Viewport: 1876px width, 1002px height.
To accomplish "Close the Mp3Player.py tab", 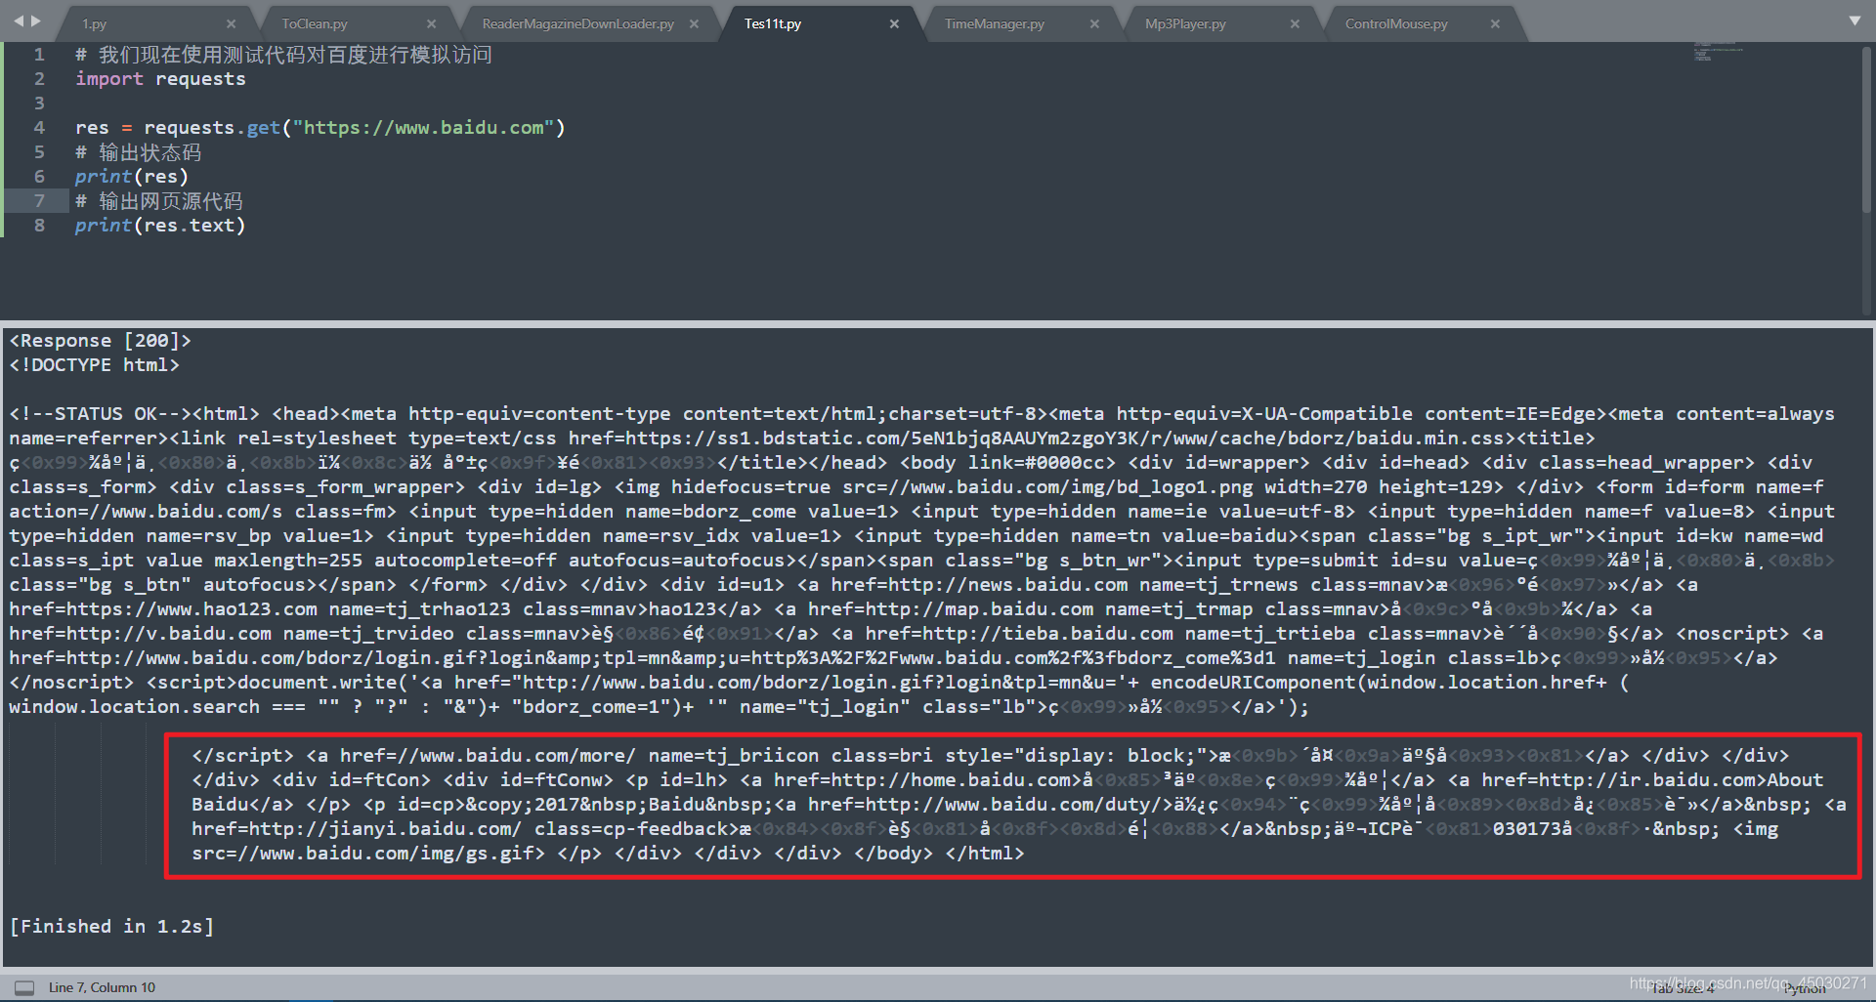I will (x=1295, y=23).
